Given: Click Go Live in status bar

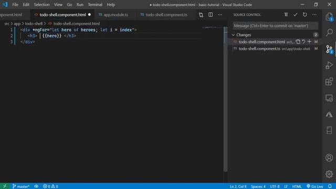Looking at the screenshot, I should click(315, 186).
